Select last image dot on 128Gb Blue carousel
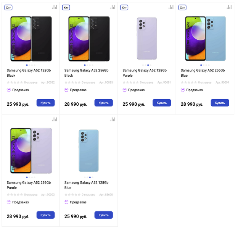The height and width of the screenshot is (229, 238). (93, 177)
